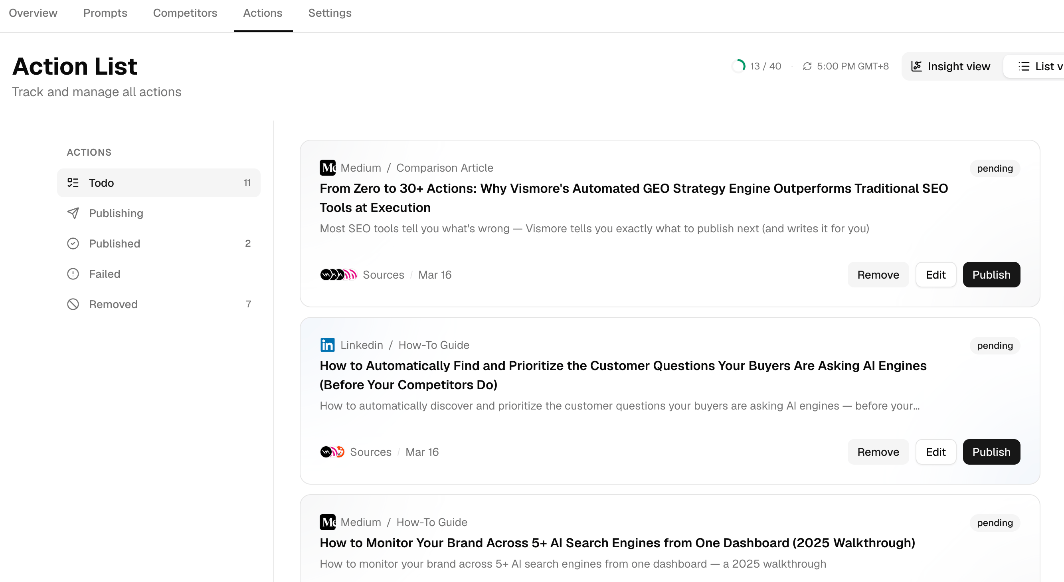Remove the Medium Comparison Article action
The image size is (1064, 582).
(x=878, y=275)
